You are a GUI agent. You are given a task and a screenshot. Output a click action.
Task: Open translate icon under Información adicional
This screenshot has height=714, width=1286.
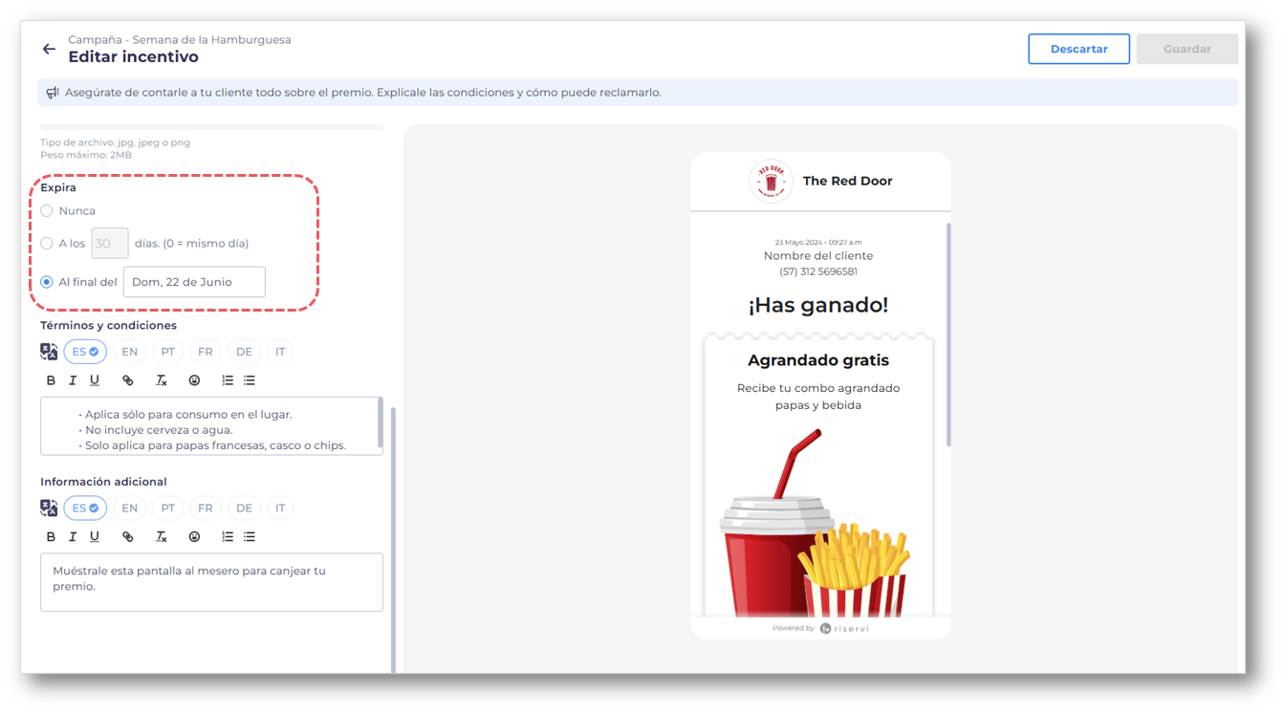pyautogui.click(x=49, y=508)
